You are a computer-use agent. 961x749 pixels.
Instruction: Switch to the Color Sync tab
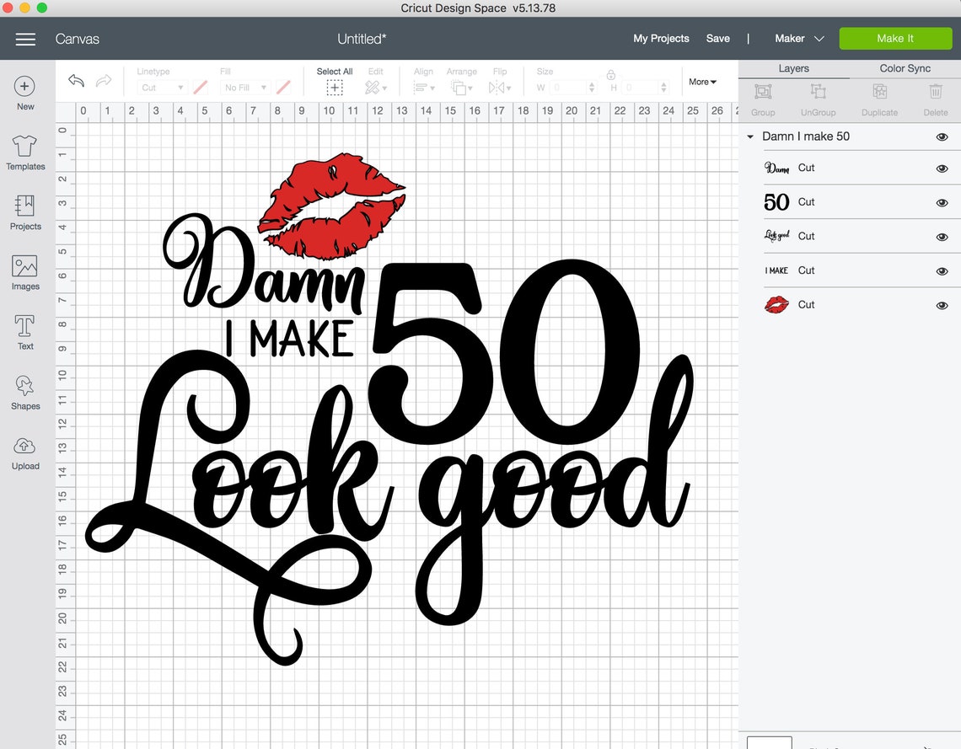[x=905, y=68]
